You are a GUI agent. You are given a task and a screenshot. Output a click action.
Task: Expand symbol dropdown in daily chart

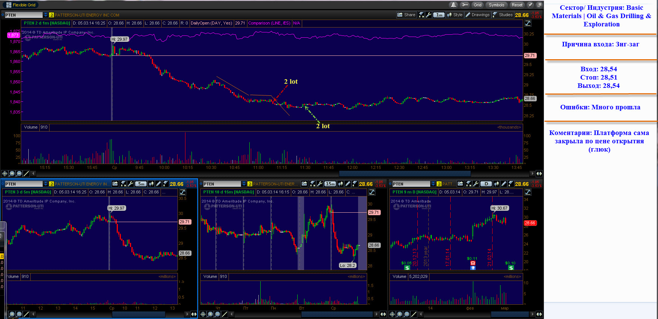pos(433,184)
